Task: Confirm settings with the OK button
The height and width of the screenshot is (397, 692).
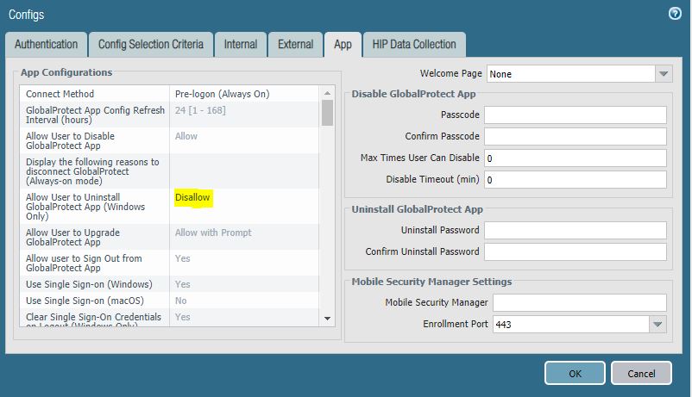Action: tap(575, 373)
